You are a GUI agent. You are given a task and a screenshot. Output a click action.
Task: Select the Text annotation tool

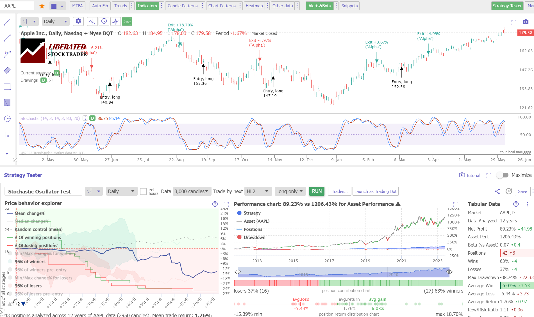coord(7,135)
